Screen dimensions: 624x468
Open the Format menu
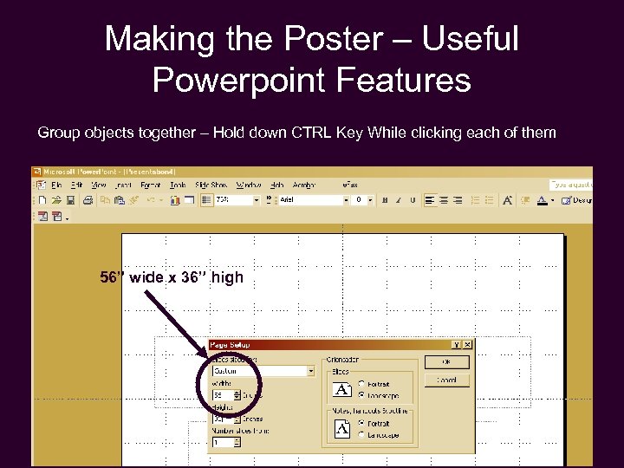tap(151, 185)
